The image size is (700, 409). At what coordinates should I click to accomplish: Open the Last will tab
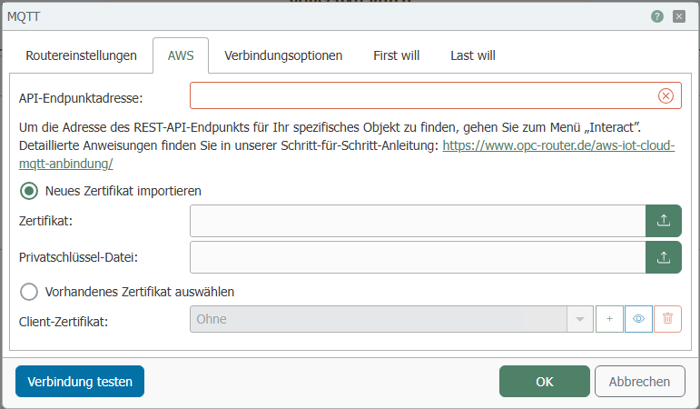(472, 55)
